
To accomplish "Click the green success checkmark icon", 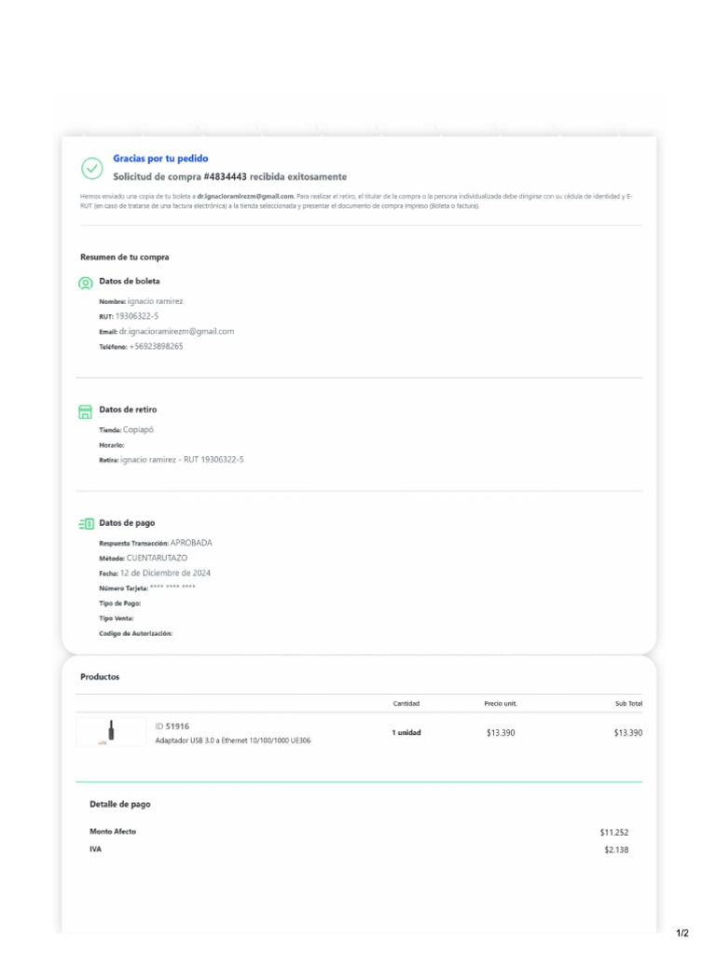I will [x=92, y=168].
